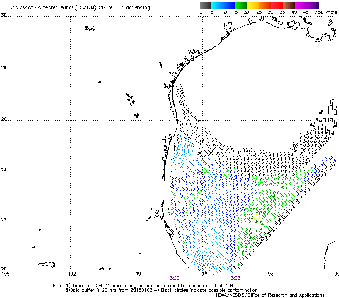Image resolution: width=339 pixels, height=298 pixels.
Task: Click the -102 longitude axis label
Action: pos(70,274)
